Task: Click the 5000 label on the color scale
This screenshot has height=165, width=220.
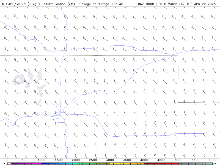Action: click(x=178, y=160)
